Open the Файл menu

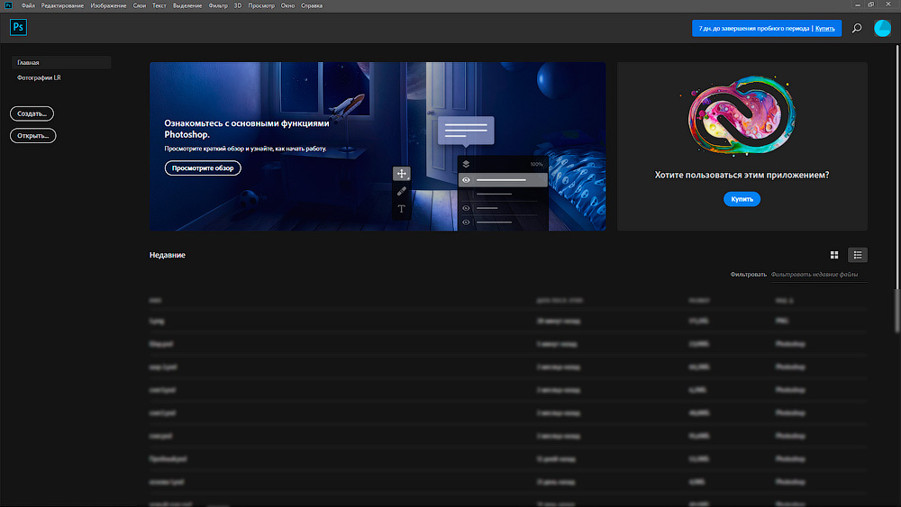click(x=28, y=5)
